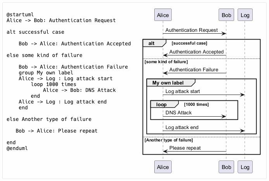The image size is (269, 181).
Task: Click the [Another type of failure] condition
Action: click(x=169, y=140)
